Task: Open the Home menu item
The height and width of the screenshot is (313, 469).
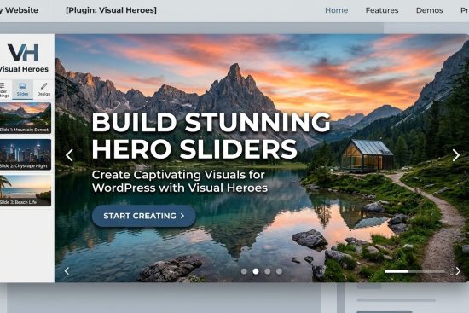Action: [337, 10]
